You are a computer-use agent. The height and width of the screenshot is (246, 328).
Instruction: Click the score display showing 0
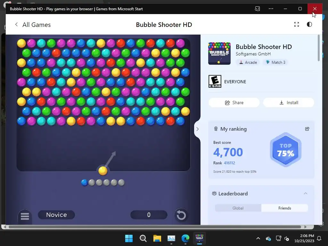(149, 215)
